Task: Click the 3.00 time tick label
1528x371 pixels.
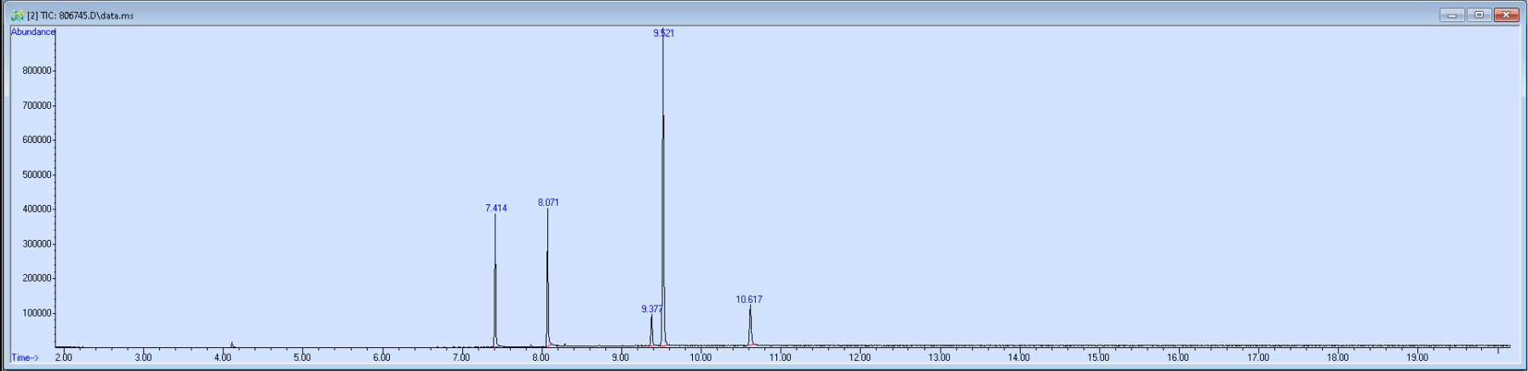Action: pos(143,357)
